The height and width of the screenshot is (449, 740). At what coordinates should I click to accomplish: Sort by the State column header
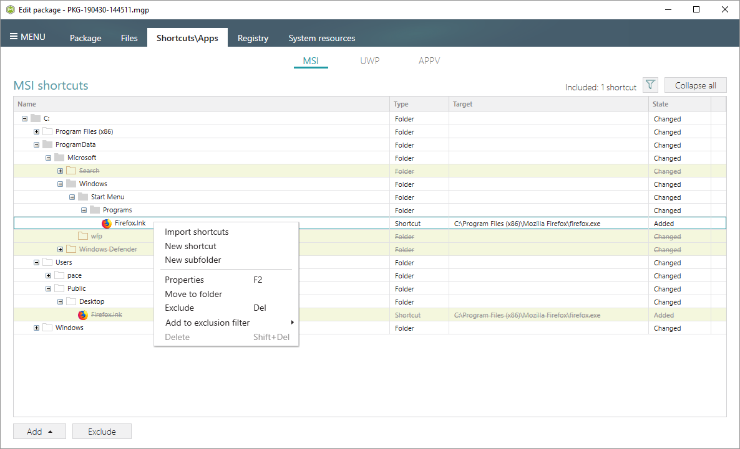pyautogui.click(x=679, y=104)
